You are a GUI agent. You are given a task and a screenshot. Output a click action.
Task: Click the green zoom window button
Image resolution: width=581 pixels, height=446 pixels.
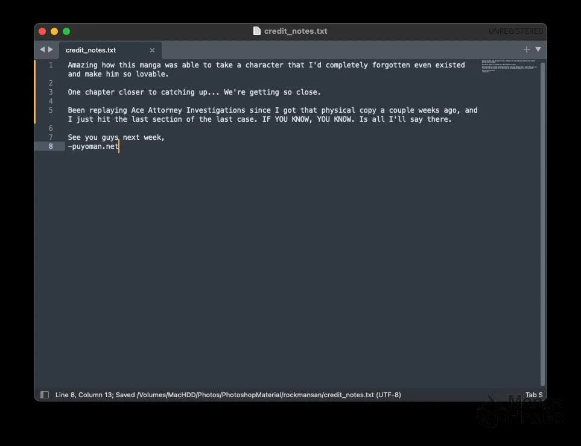(66, 31)
